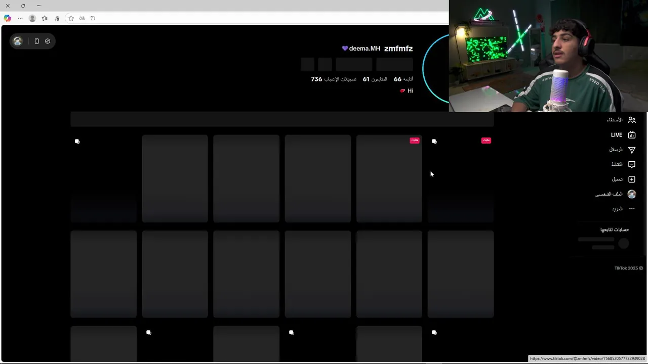
Task: Open the Profile (الملف الشخصي) avatar icon
Action: click(632, 194)
